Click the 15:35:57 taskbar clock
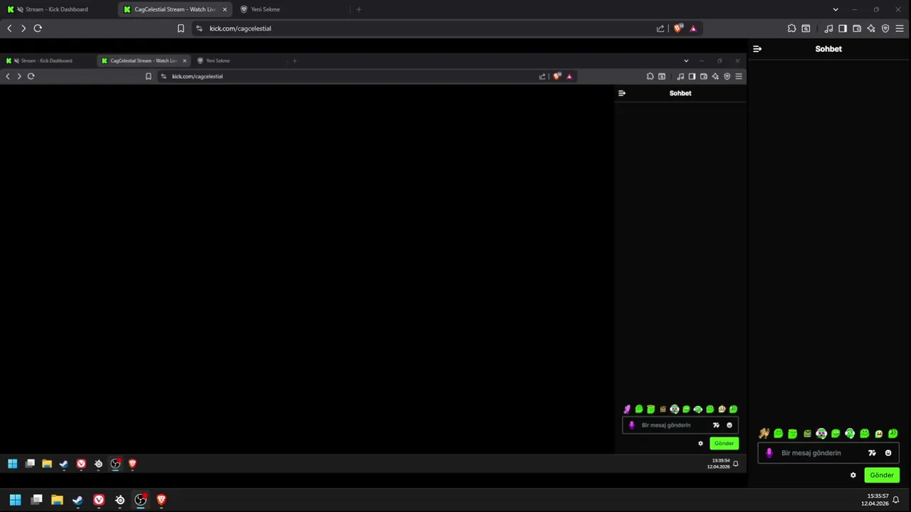Image resolution: width=911 pixels, height=512 pixels. pos(875,500)
